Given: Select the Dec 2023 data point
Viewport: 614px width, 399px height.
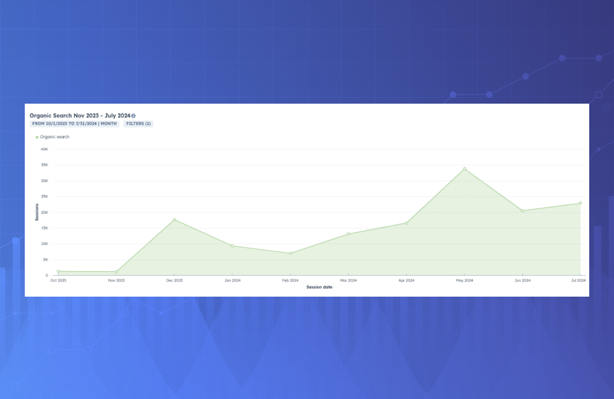Looking at the screenshot, I should click(174, 220).
